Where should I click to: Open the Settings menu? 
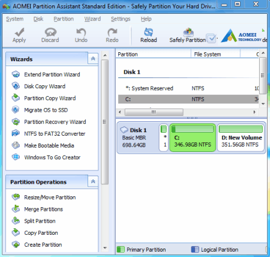(x=121, y=19)
